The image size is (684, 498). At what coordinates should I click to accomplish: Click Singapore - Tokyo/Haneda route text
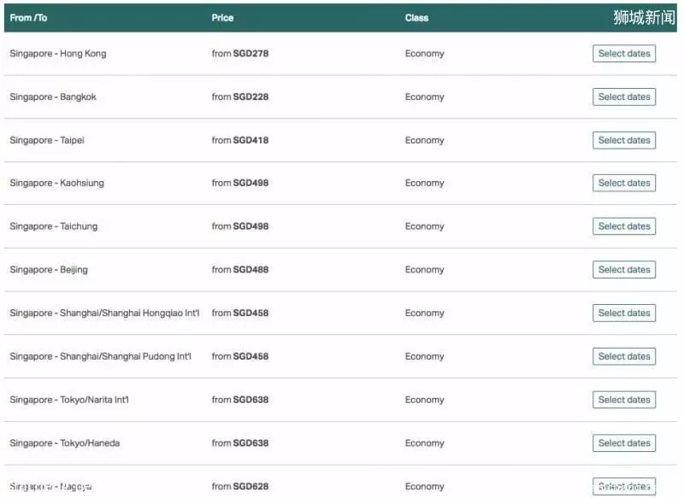click(x=65, y=443)
